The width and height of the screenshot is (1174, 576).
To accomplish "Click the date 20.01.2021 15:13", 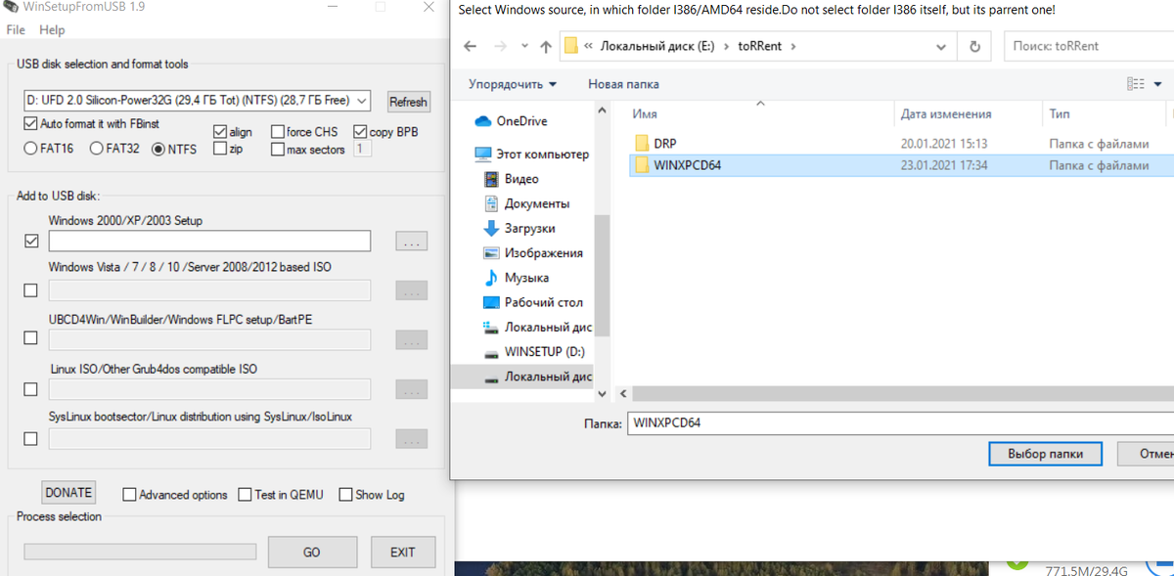I will click(944, 143).
